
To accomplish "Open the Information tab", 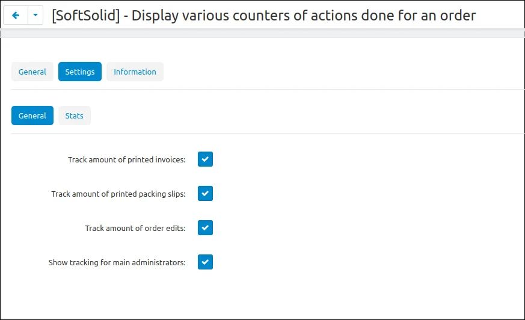I will 135,72.
